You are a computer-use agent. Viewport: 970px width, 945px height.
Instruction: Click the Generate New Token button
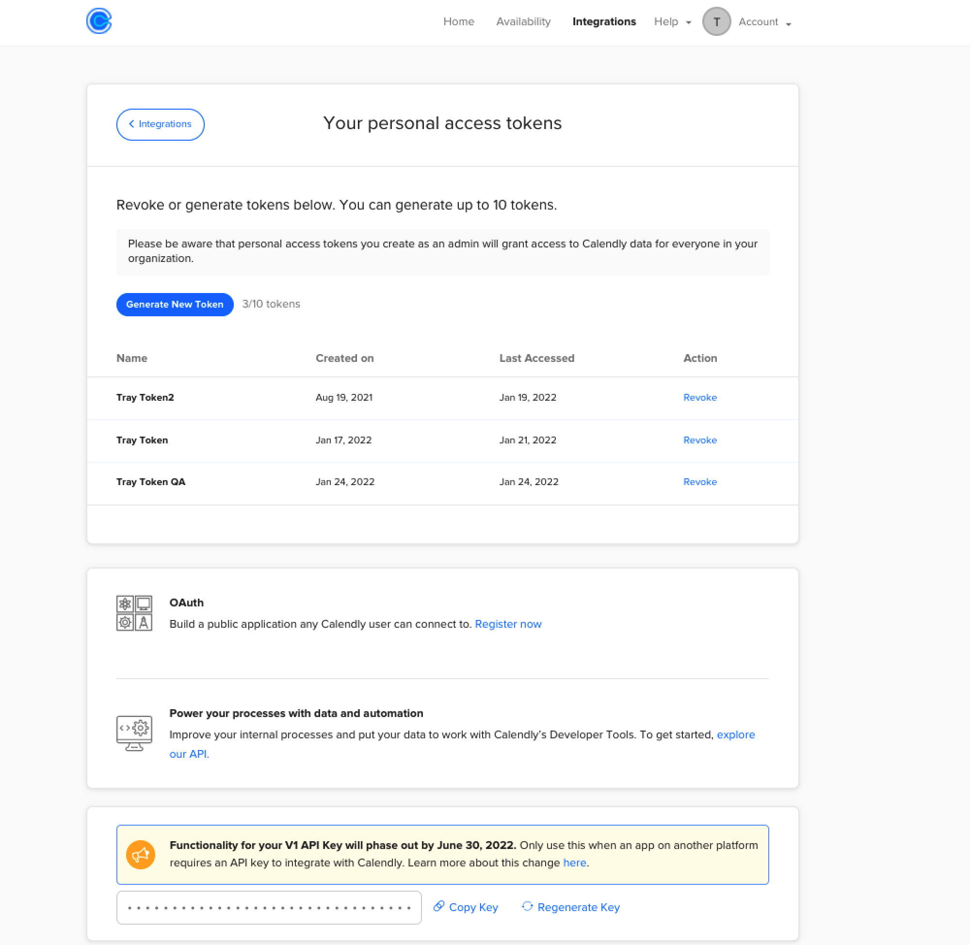coord(175,304)
